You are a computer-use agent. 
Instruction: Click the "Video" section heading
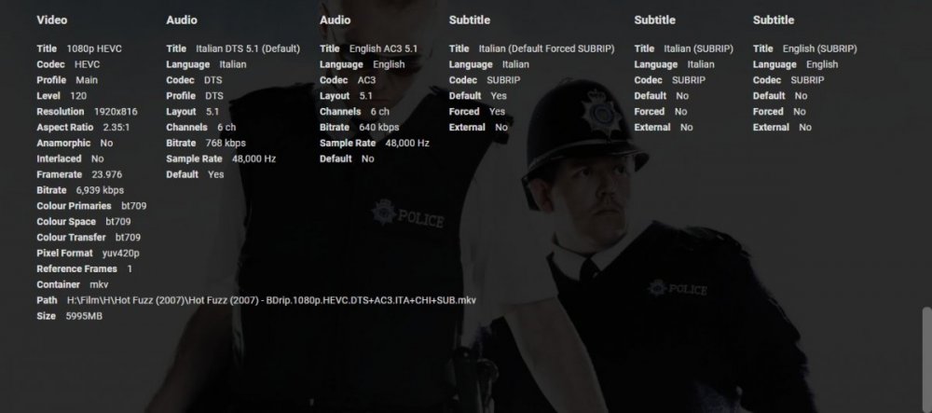(51, 21)
